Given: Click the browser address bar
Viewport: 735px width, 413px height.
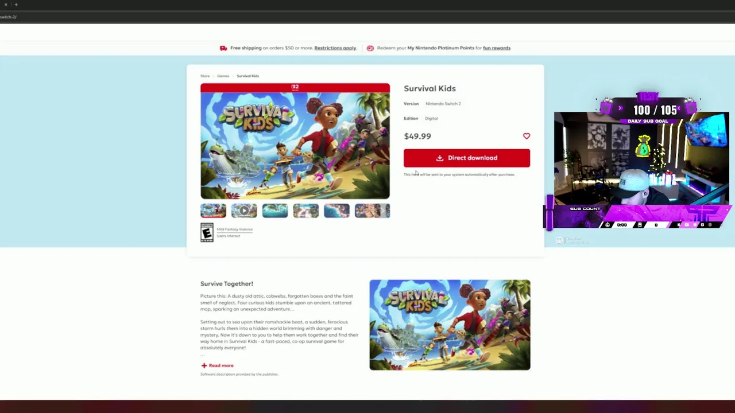Looking at the screenshot, I should 367,17.
